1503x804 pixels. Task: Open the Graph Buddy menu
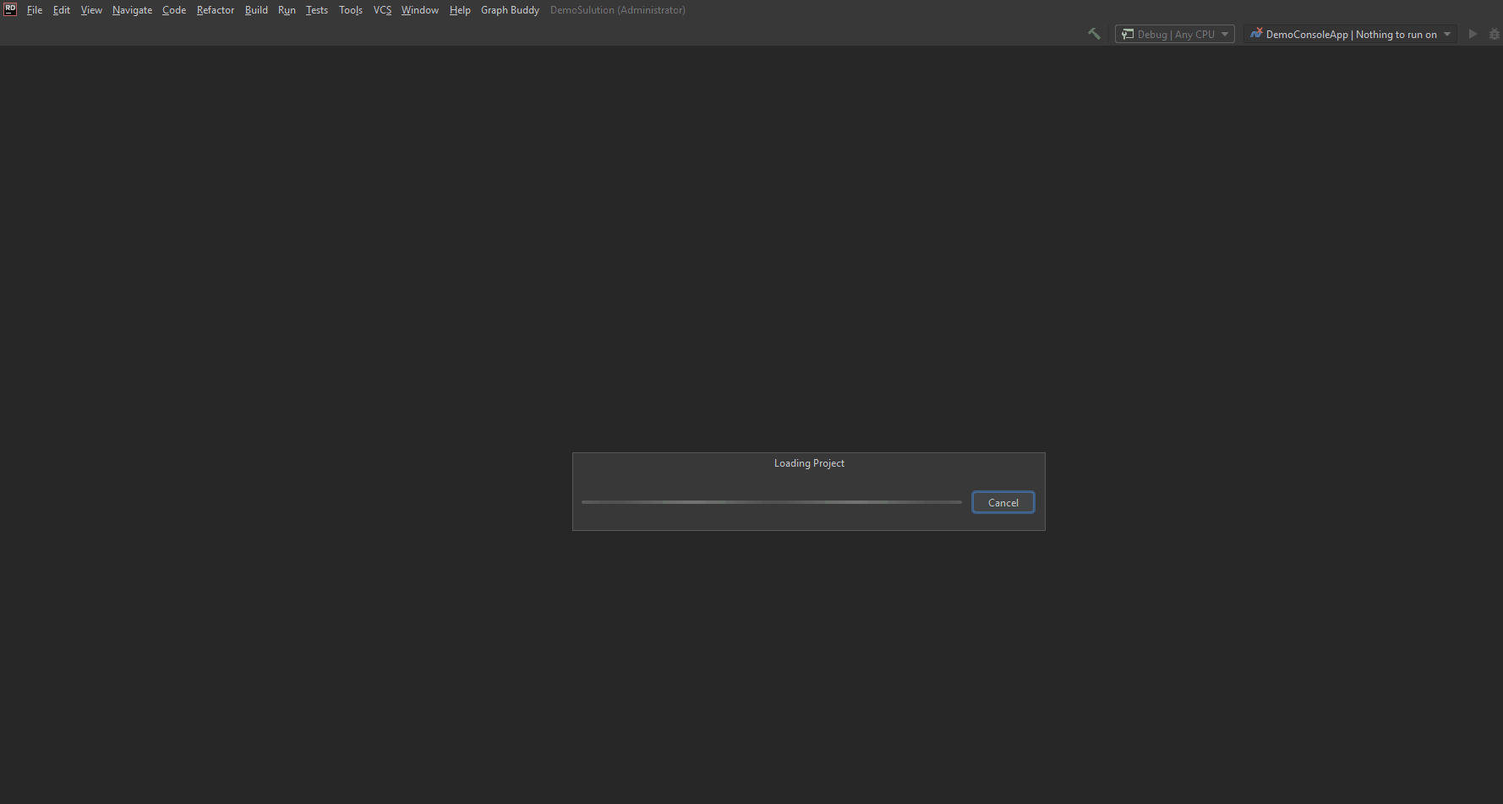pos(510,9)
